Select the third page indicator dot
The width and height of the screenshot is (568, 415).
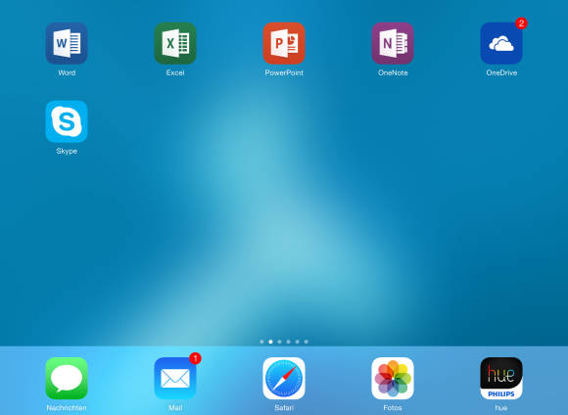coord(279,342)
